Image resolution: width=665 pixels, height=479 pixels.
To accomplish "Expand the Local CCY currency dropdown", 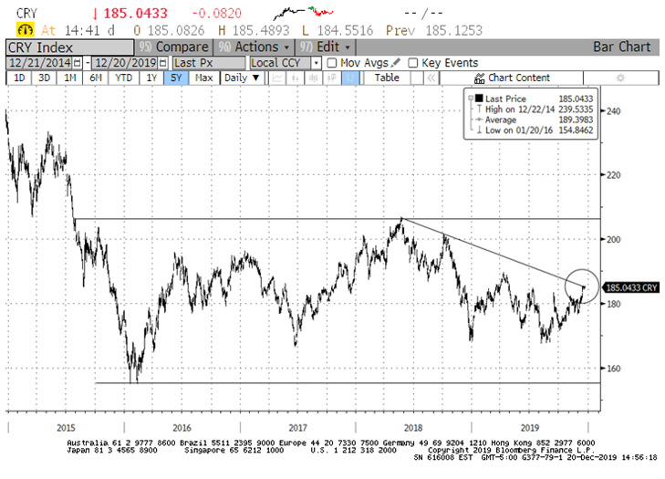I will pyautogui.click(x=316, y=63).
